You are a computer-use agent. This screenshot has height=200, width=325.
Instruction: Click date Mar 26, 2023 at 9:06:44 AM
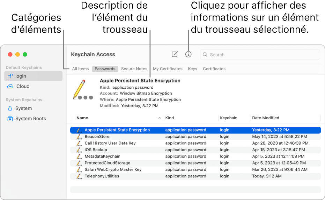(280, 170)
